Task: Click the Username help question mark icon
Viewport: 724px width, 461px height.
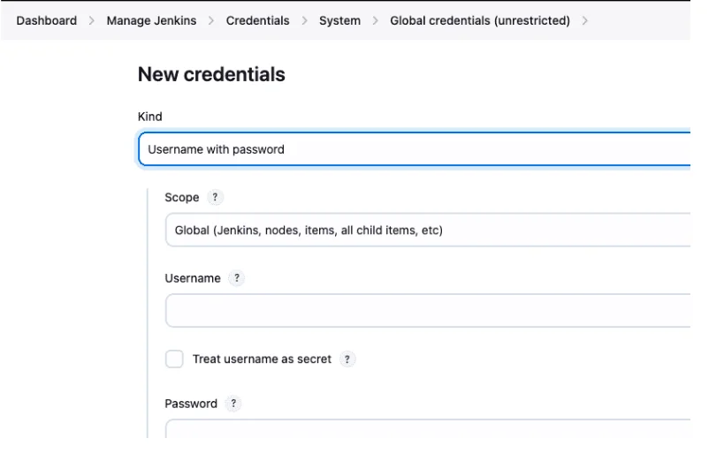Action: point(236,277)
